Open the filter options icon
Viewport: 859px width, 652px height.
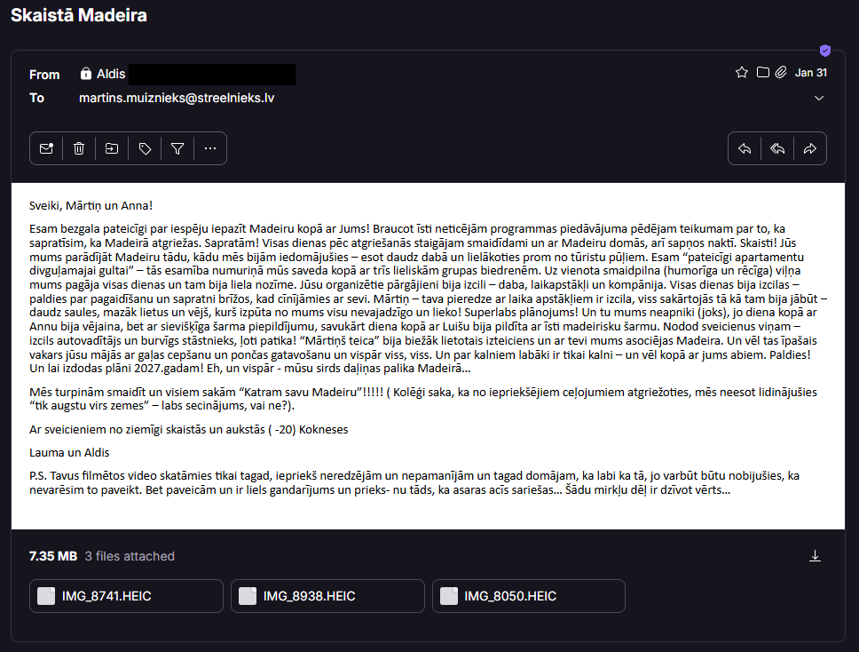click(x=177, y=148)
